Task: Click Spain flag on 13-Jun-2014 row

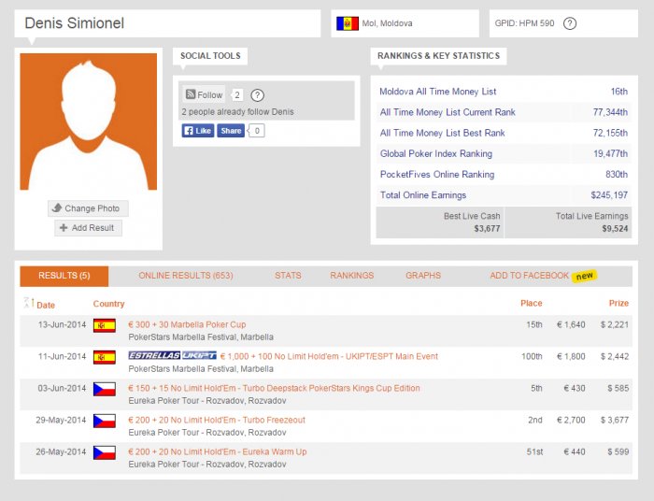Action: 105,325
